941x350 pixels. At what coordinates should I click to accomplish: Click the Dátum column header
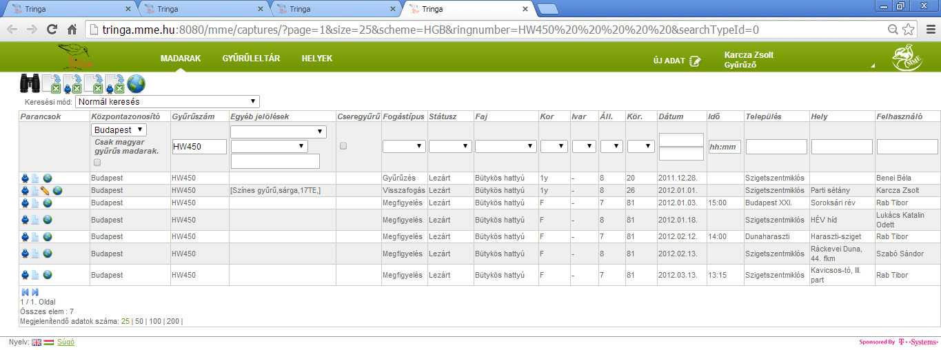[672, 116]
